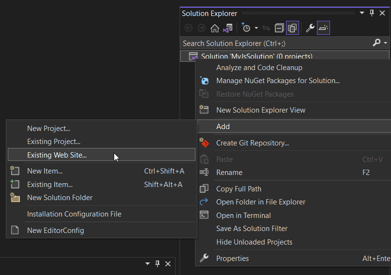The width and height of the screenshot is (391, 275).
Task: Pin the bottom tool panel
Action: [157, 263]
